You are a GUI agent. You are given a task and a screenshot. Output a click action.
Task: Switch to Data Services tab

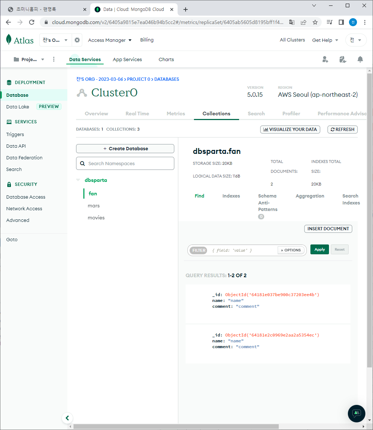click(85, 59)
